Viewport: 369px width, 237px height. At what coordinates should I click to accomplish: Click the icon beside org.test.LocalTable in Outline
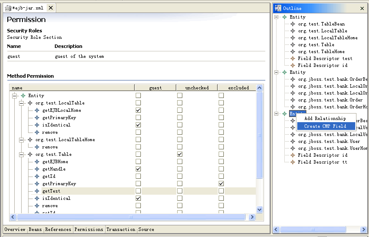coord(293,31)
